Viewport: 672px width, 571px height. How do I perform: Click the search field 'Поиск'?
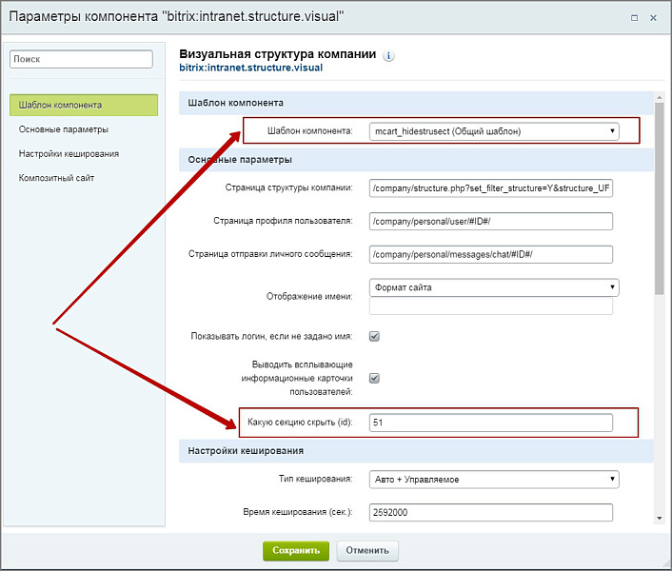click(81, 59)
